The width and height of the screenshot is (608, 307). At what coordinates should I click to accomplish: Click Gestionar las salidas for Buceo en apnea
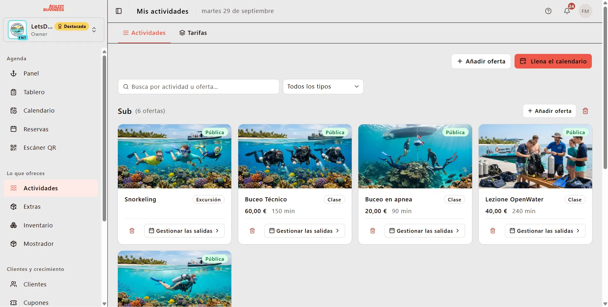(x=425, y=231)
